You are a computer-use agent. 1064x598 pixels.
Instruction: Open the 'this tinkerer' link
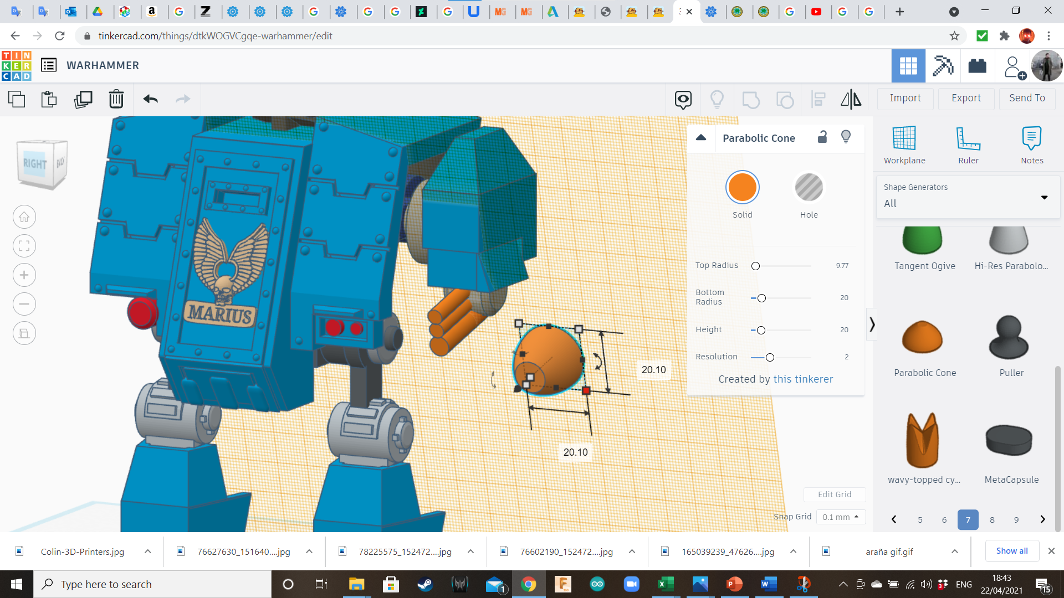point(803,379)
